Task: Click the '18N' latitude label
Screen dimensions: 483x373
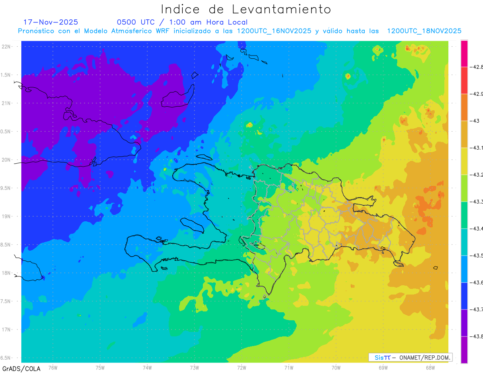Action: coord(6,273)
